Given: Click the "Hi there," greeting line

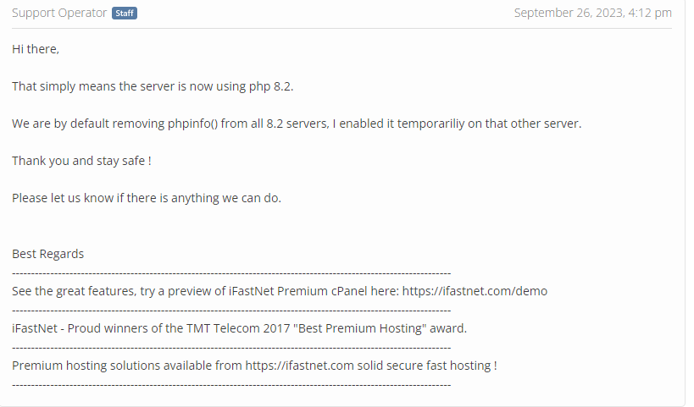Looking at the screenshot, I should (x=36, y=49).
